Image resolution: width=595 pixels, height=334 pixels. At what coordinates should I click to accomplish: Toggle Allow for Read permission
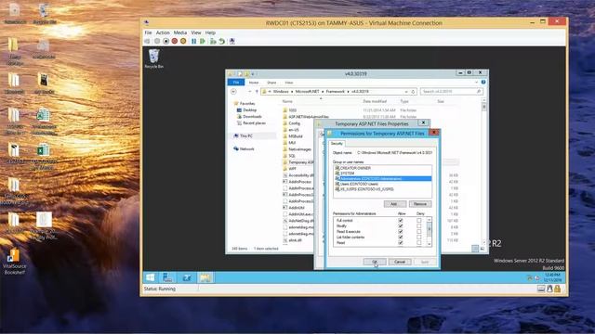[x=401, y=243]
